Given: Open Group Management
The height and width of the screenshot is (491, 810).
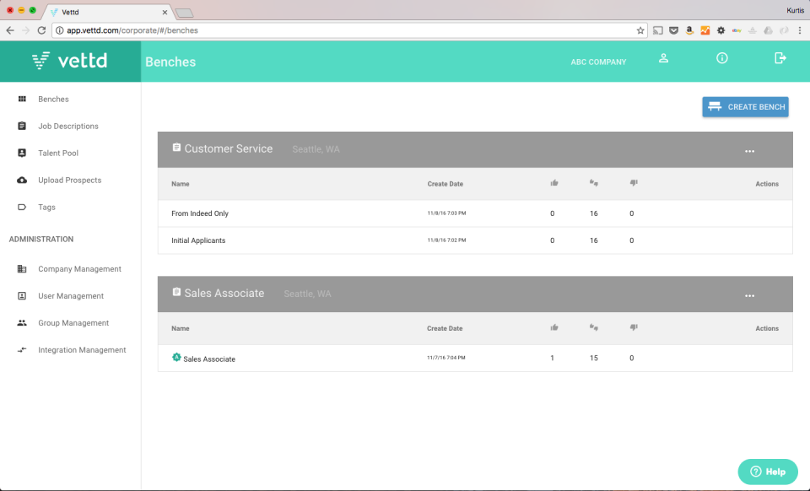Looking at the screenshot, I should 73,322.
